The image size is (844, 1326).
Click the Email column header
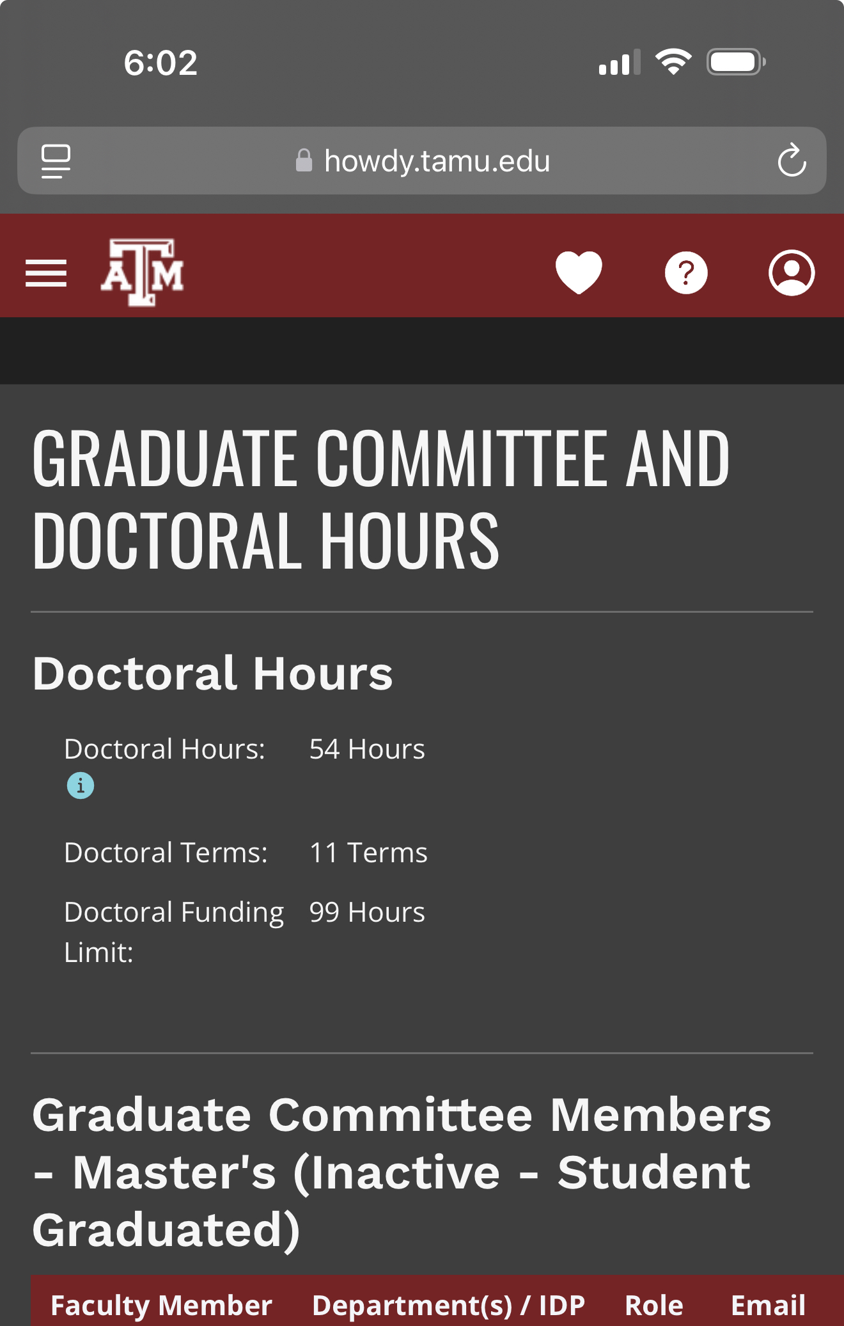[768, 1305]
